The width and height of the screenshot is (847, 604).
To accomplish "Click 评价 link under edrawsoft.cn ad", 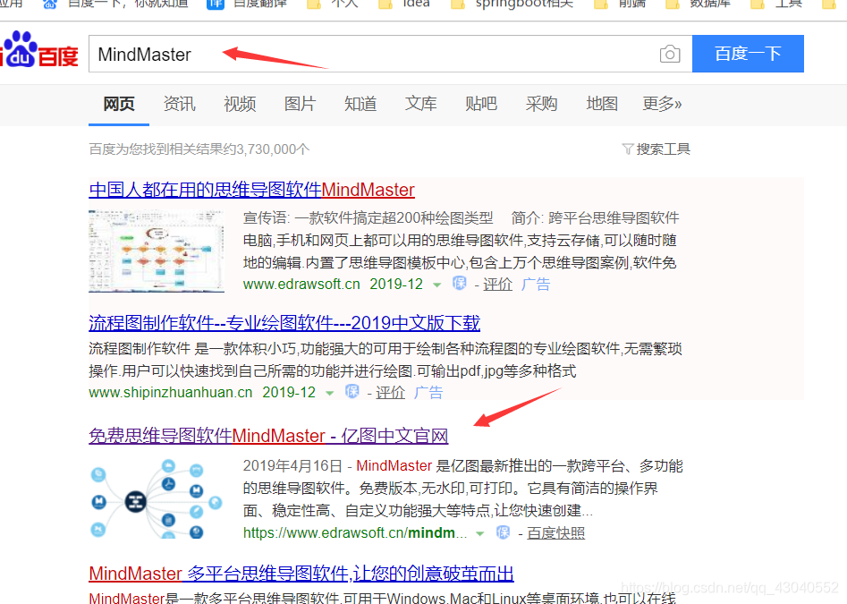I will click(x=497, y=285).
